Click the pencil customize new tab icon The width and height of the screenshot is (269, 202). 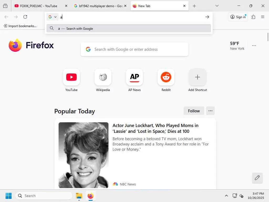tap(257, 178)
